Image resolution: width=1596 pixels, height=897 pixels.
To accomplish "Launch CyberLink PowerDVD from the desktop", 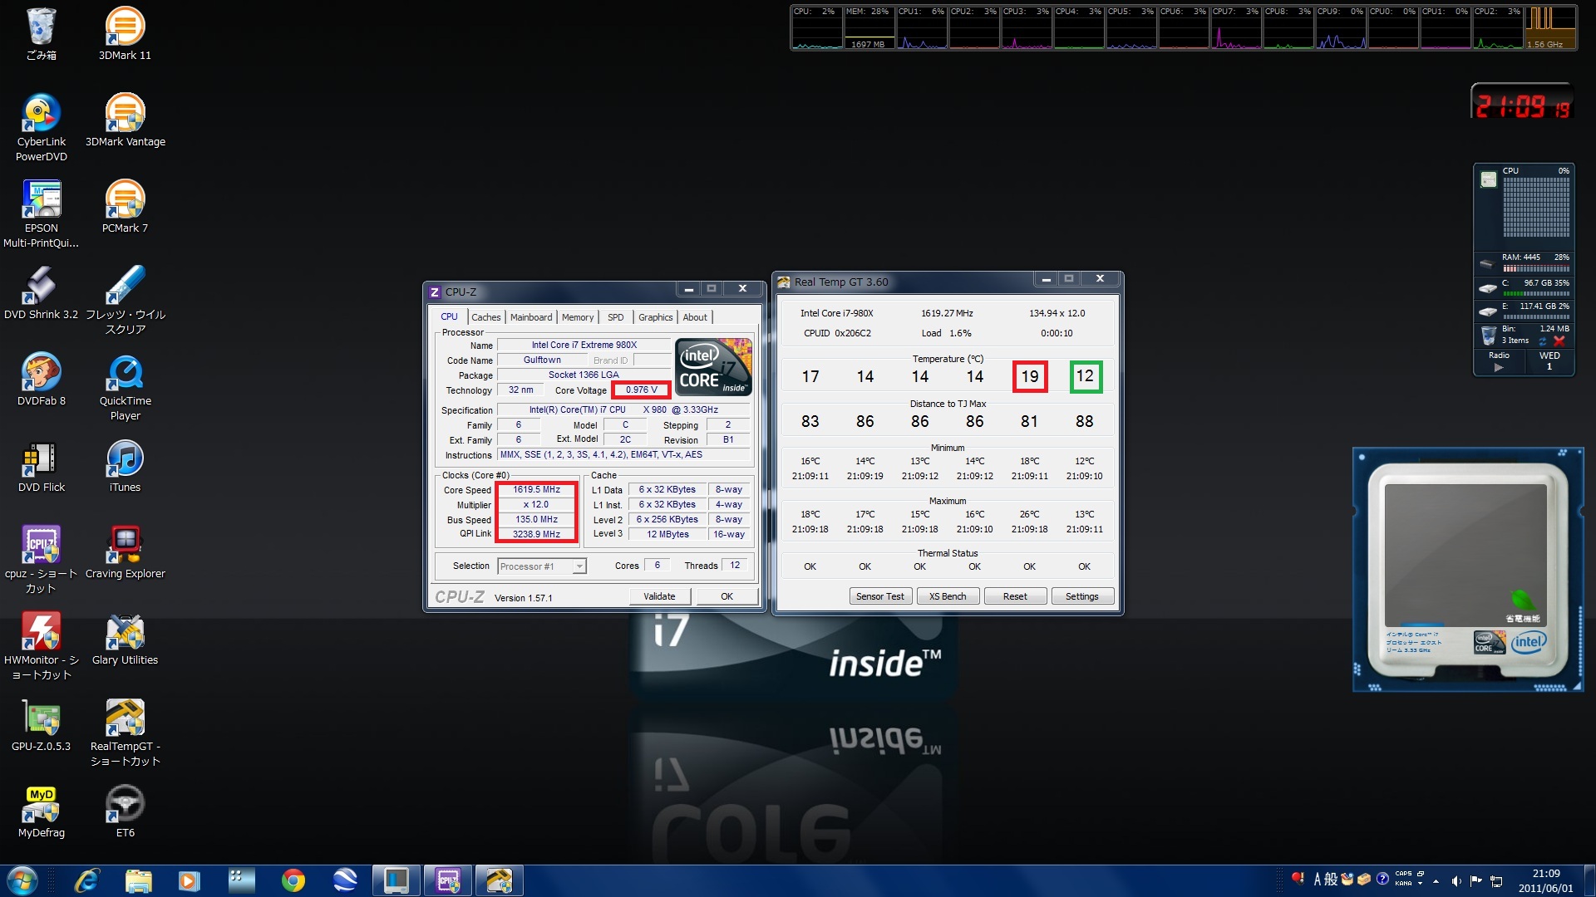I will pyautogui.click(x=42, y=127).
